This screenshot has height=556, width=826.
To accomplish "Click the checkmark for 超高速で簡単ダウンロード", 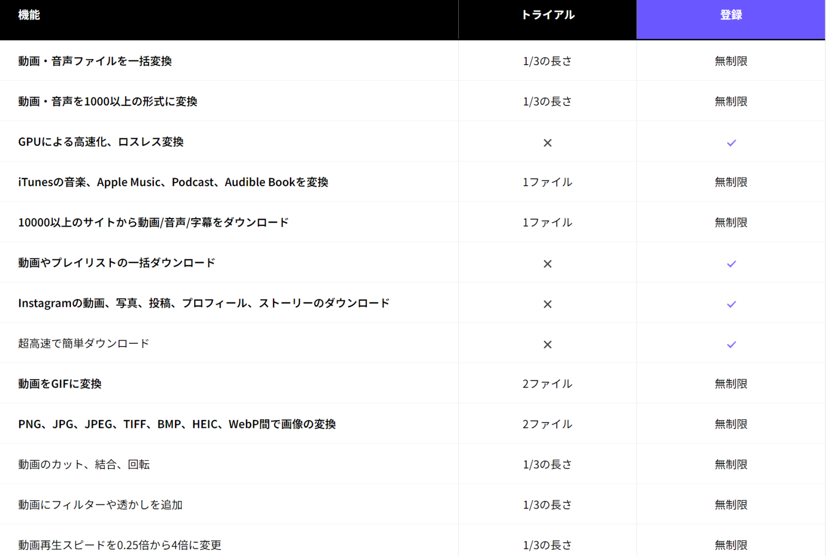I will tap(731, 344).
